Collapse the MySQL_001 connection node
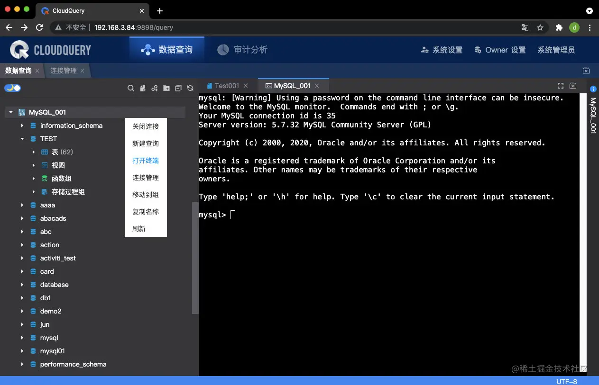Screen dimensions: 599x385 coord(10,112)
